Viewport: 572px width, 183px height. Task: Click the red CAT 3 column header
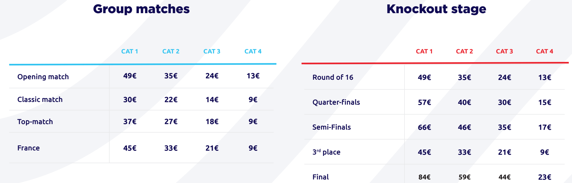tap(504, 52)
